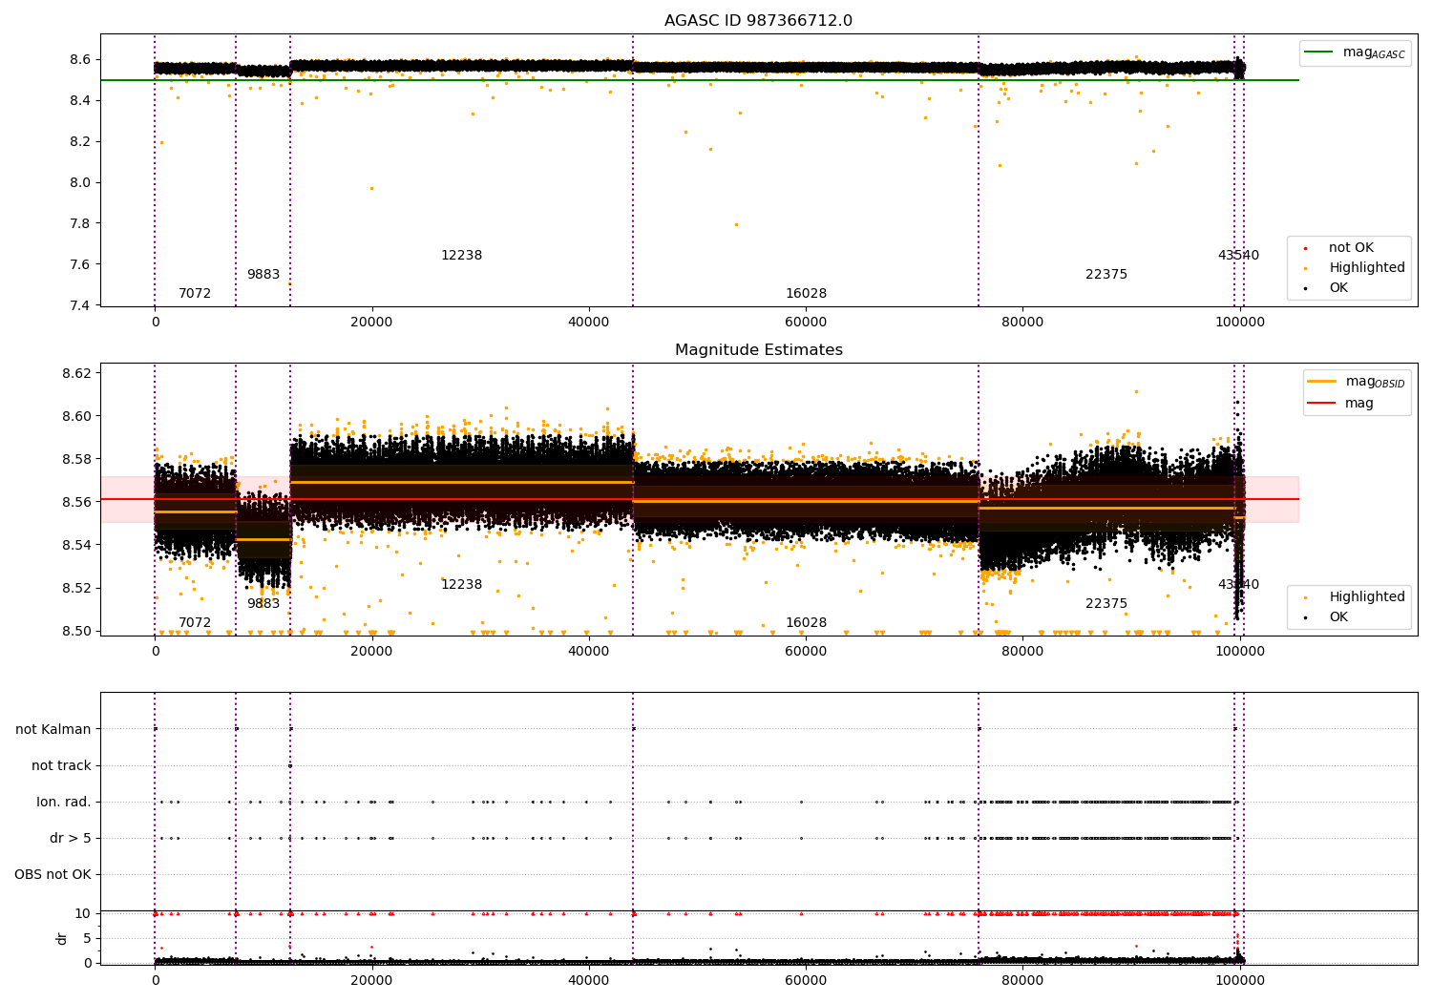Click the 'not Kalman' axis label

coord(53,729)
